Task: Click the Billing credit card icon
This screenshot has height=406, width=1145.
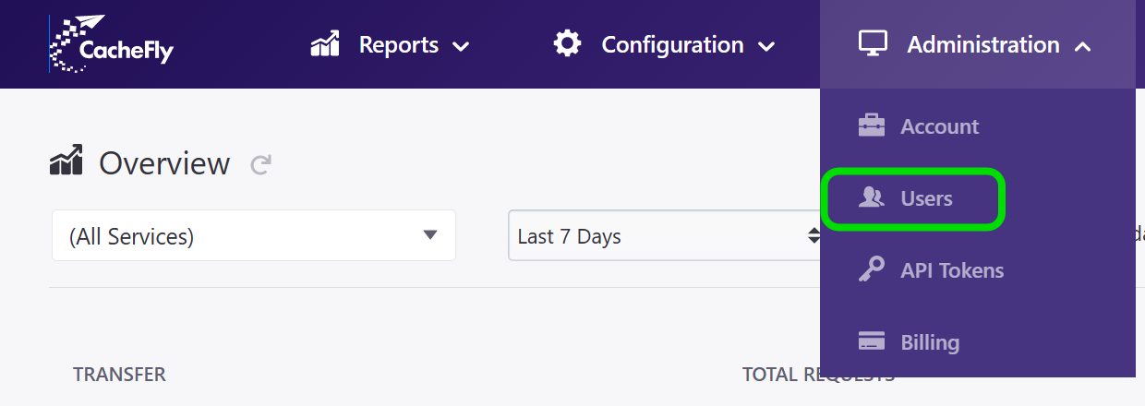Action: (x=872, y=342)
